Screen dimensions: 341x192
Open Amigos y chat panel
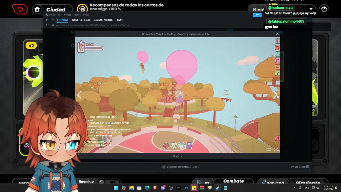(x=300, y=167)
